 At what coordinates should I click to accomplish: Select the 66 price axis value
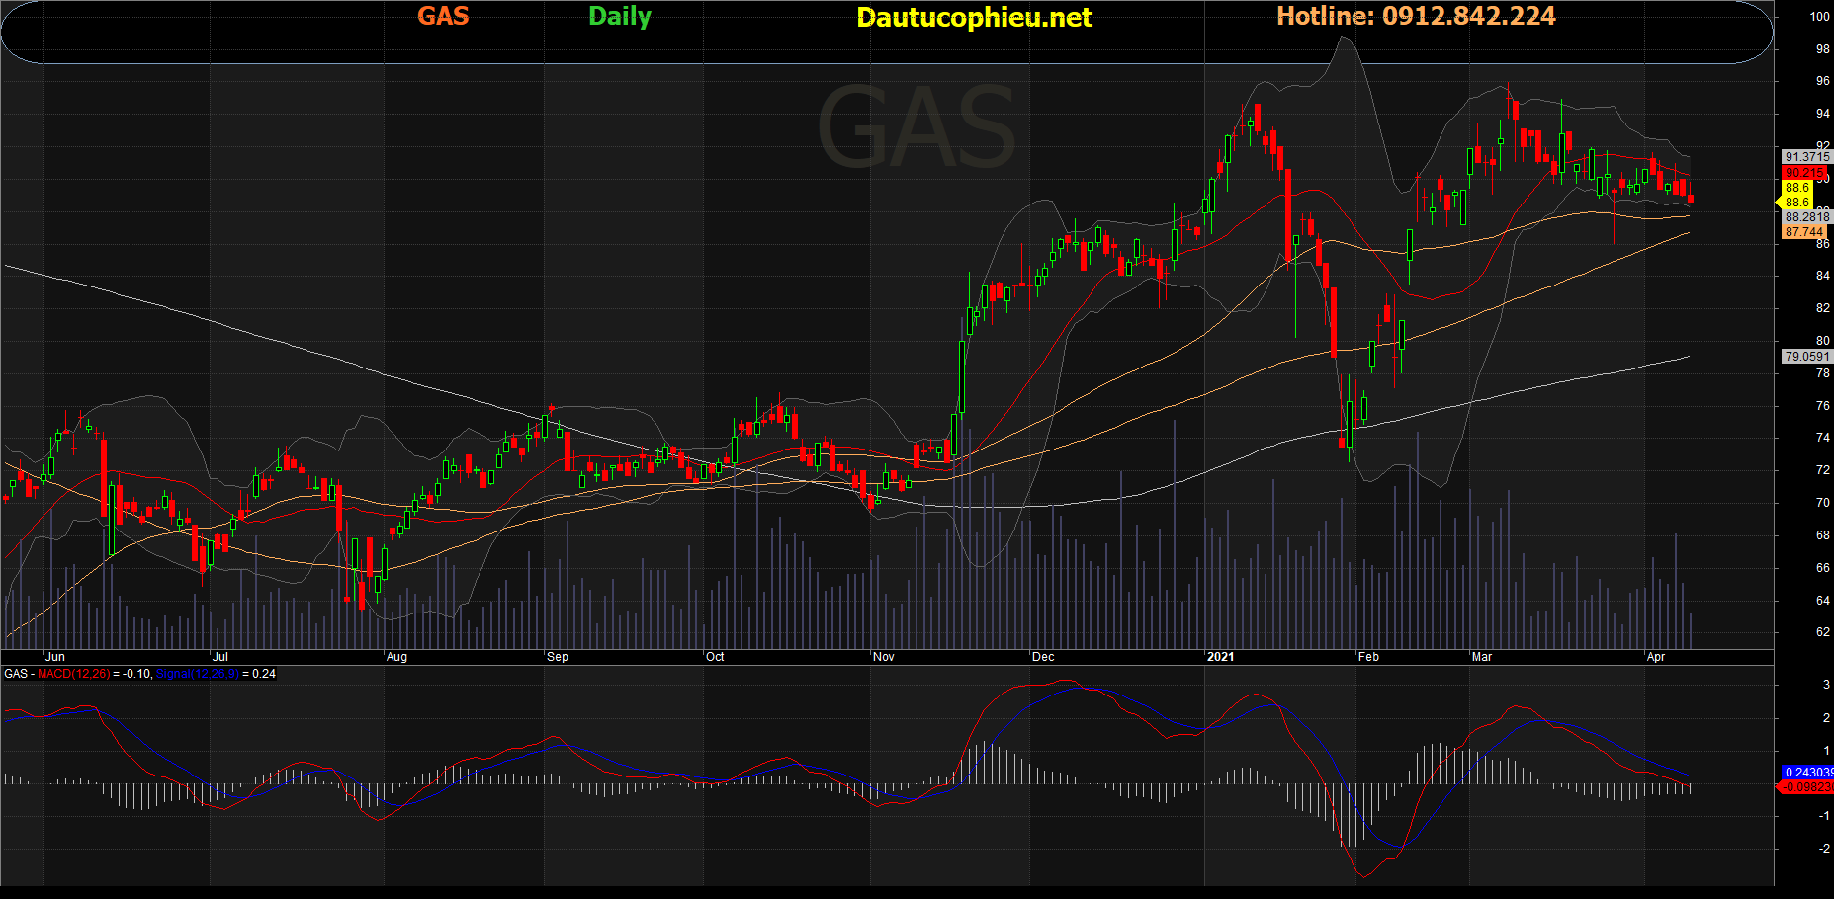coord(1823,568)
